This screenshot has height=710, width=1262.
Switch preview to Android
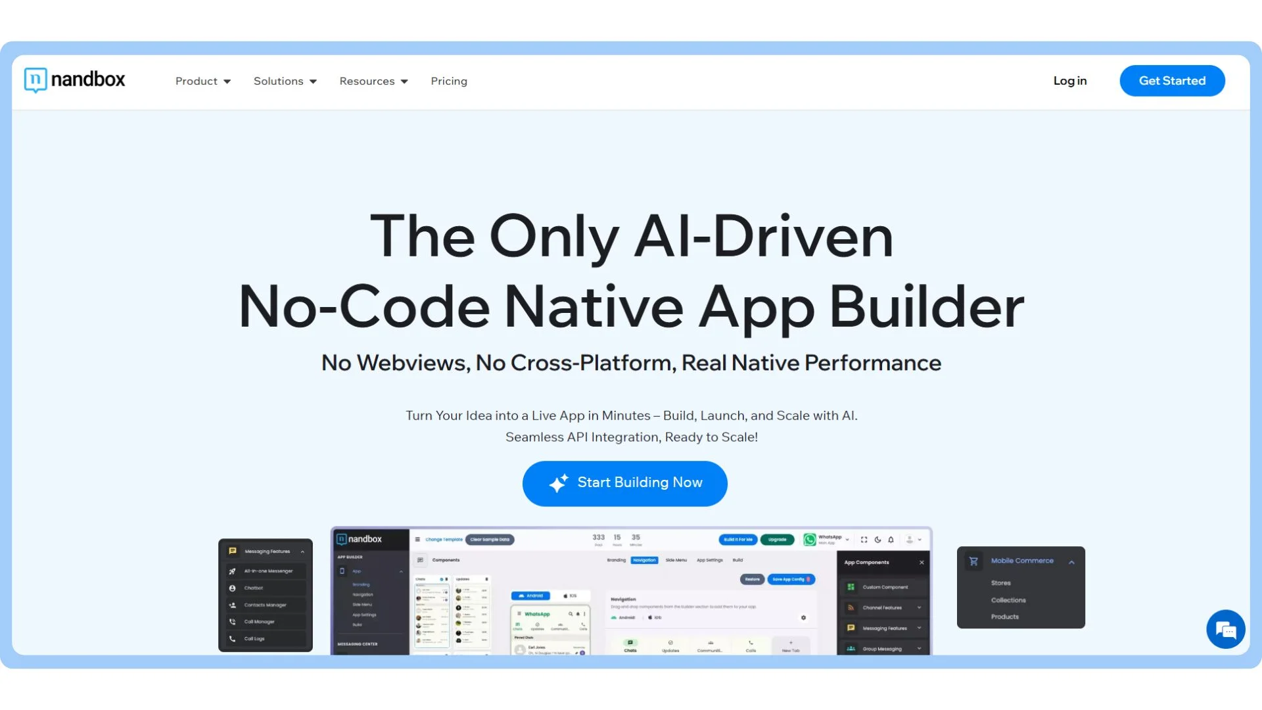[x=530, y=596]
